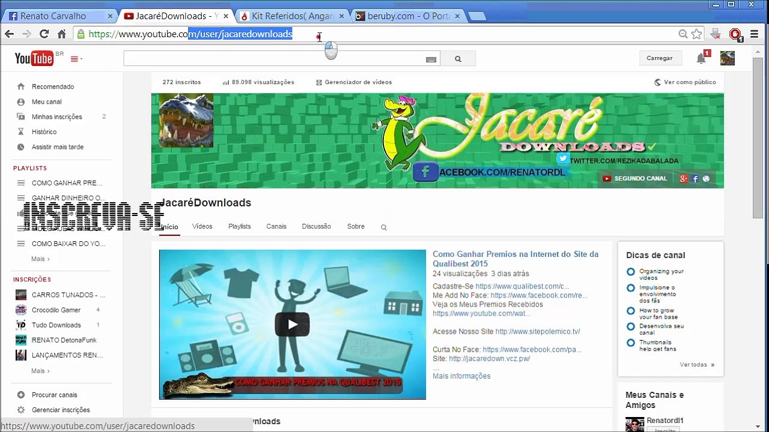Image resolution: width=769 pixels, height=432 pixels.
Task: Open the AdBlock stop-hand extension icon
Action: click(735, 35)
